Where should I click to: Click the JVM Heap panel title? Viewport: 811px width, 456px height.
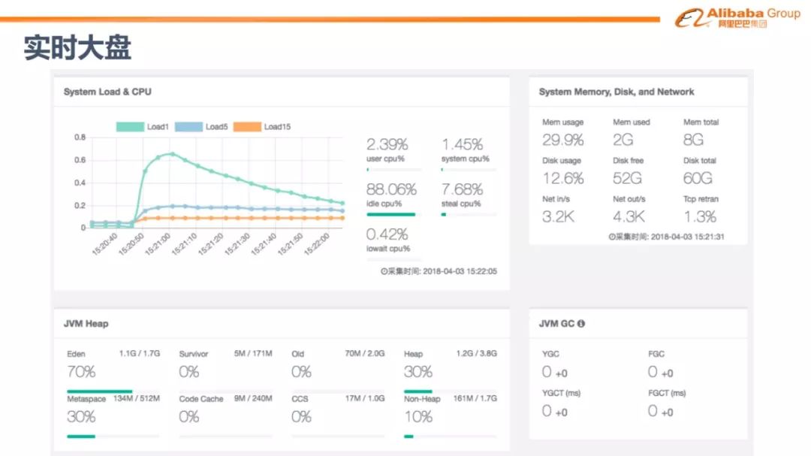click(86, 324)
